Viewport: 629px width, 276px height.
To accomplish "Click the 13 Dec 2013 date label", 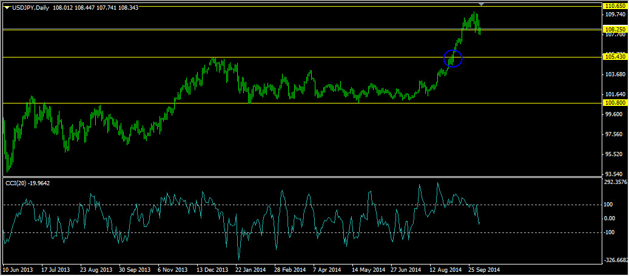I will pyautogui.click(x=211, y=269).
